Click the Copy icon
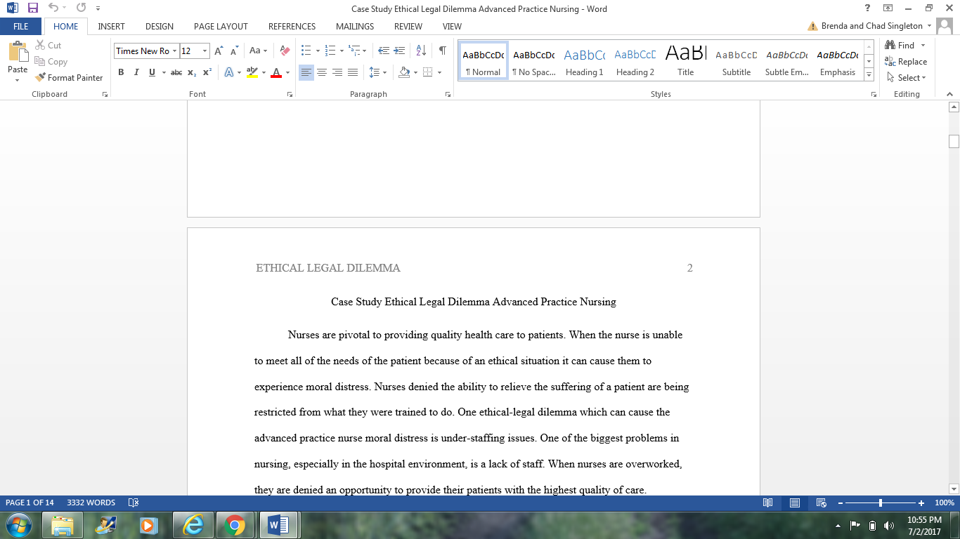The width and height of the screenshot is (960, 539). [39, 62]
